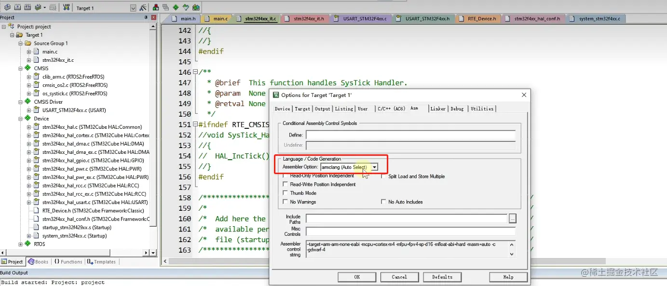The image size is (667, 286).
Task: Click the green diamond icon beside Device
Action: (28, 119)
